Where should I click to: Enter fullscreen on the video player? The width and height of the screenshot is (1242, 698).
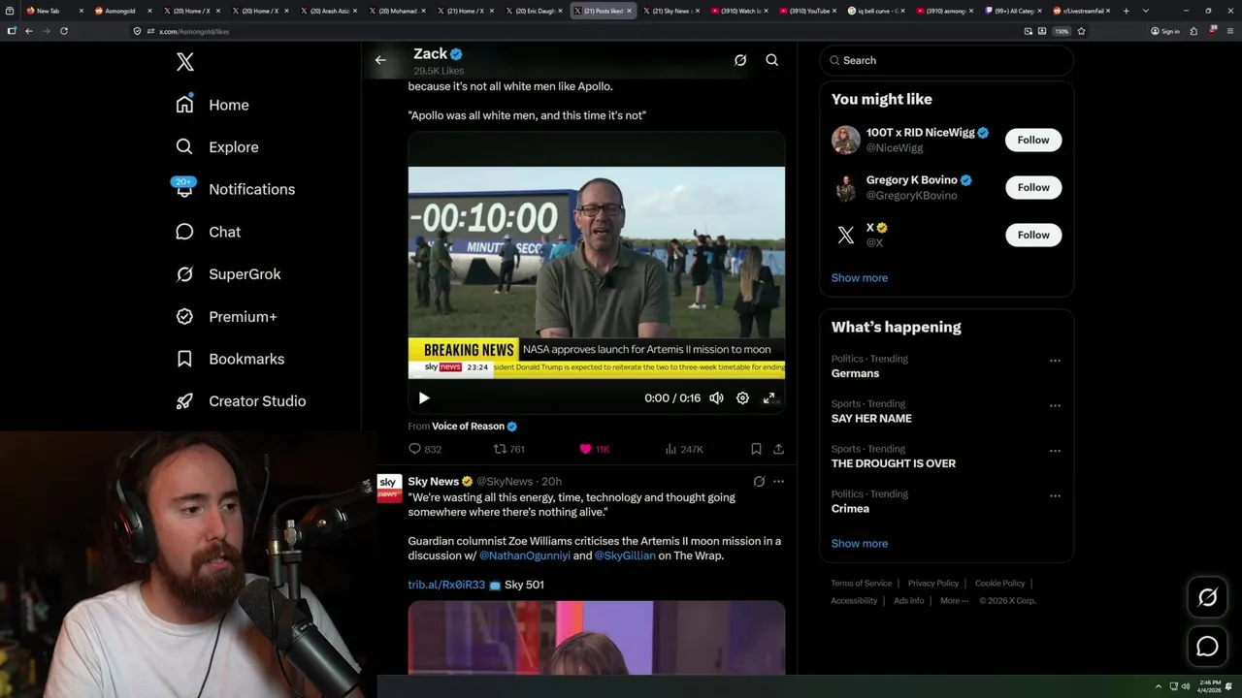[768, 397]
